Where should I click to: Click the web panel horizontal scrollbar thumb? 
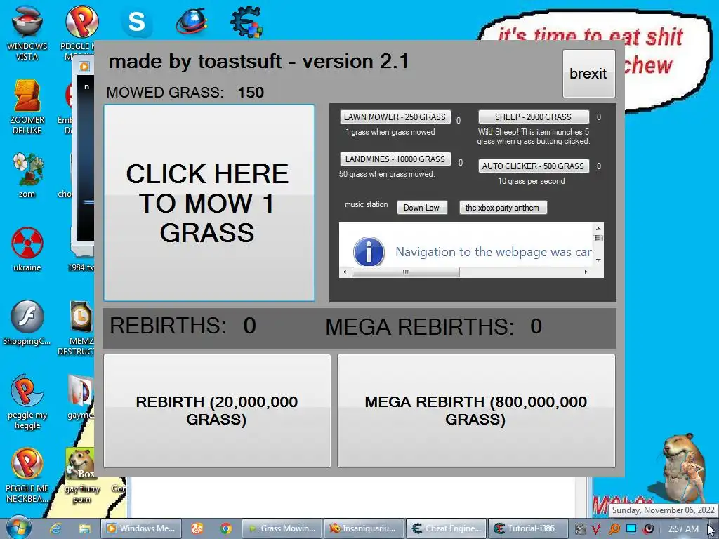tap(406, 272)
